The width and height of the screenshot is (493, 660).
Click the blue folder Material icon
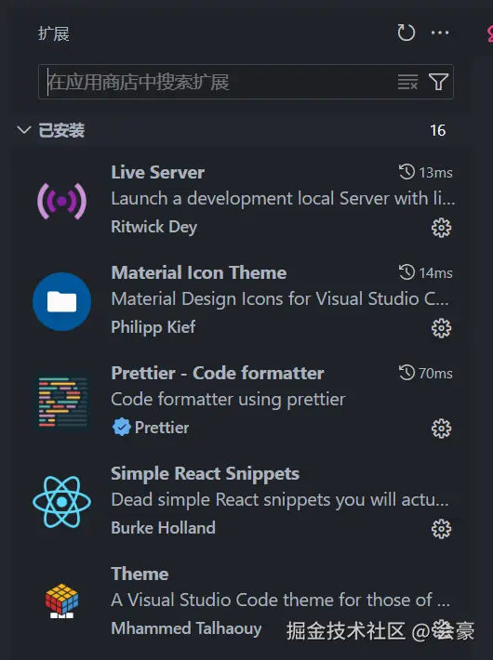tap(62, 301)
